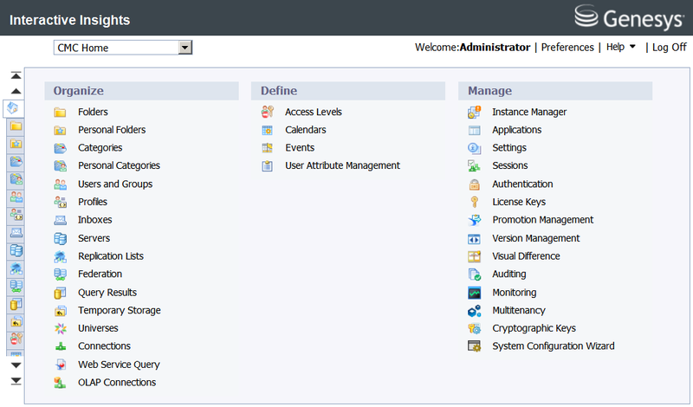Open the Categories icon in Organize list
The width and height of the screenshot is (693, 407).
(x=60, y=148)
